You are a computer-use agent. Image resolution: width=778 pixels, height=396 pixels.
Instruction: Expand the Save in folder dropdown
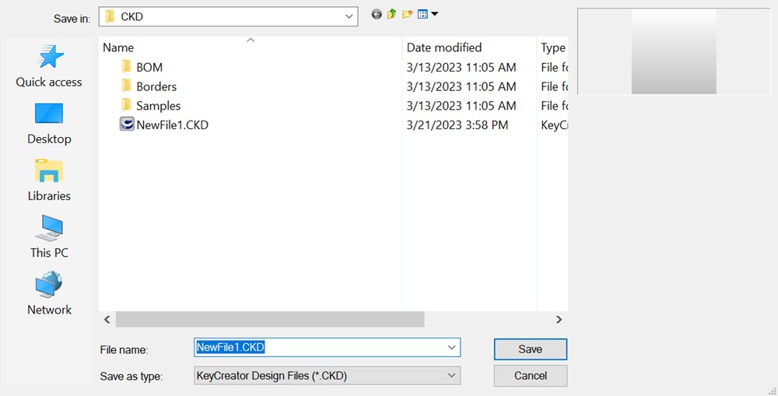click(349, 16)
